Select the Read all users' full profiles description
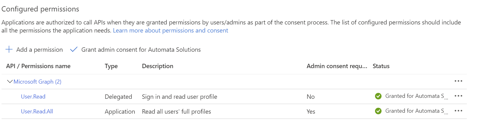 coord(176,111)
